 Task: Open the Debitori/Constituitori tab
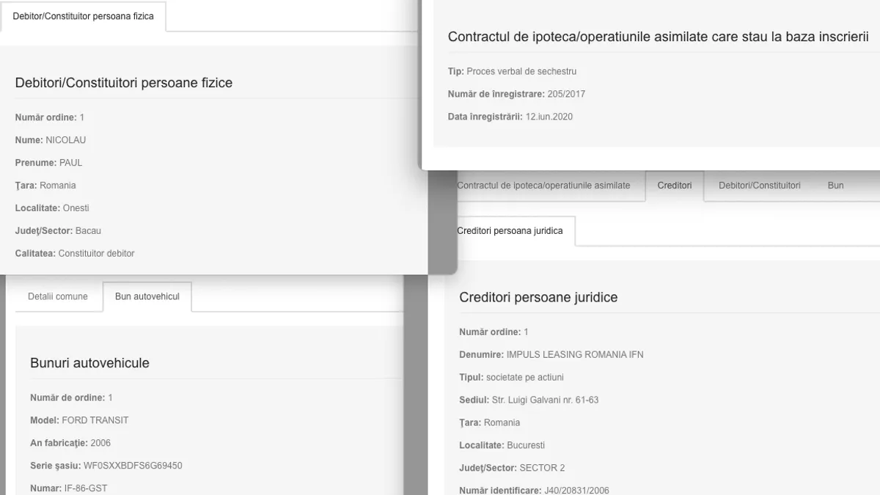coord(759,186)
